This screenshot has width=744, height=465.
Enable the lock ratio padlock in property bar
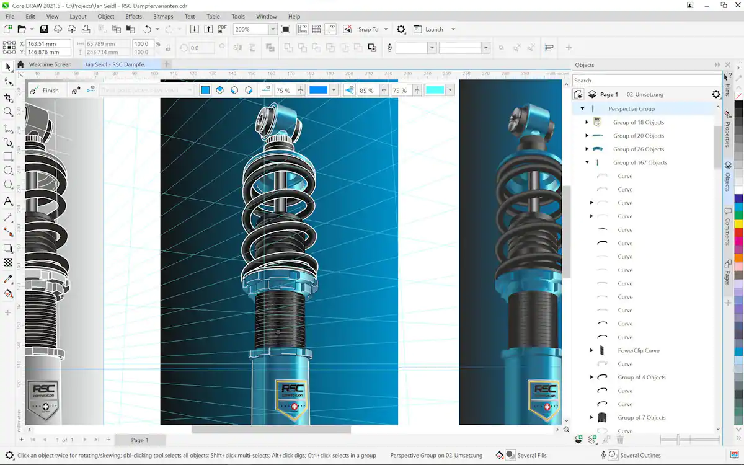(x=168, y=48)
